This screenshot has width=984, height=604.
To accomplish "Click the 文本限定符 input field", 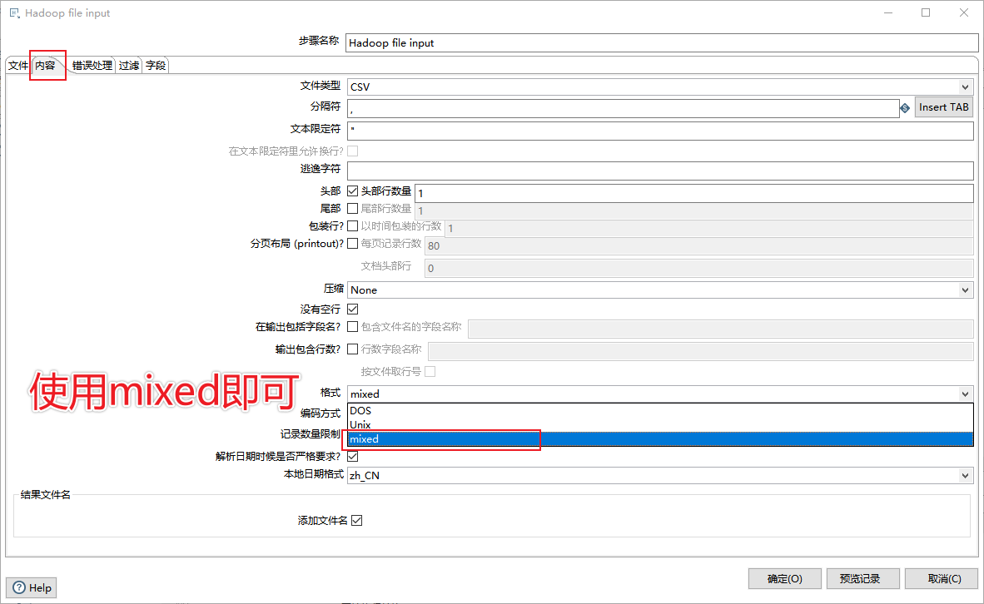I will (x=660, y=131).
